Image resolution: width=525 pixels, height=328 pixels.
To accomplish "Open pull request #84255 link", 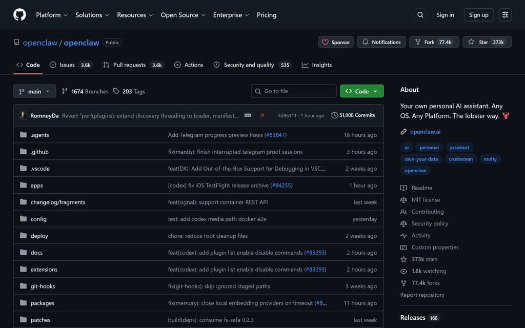I will 281,186.
